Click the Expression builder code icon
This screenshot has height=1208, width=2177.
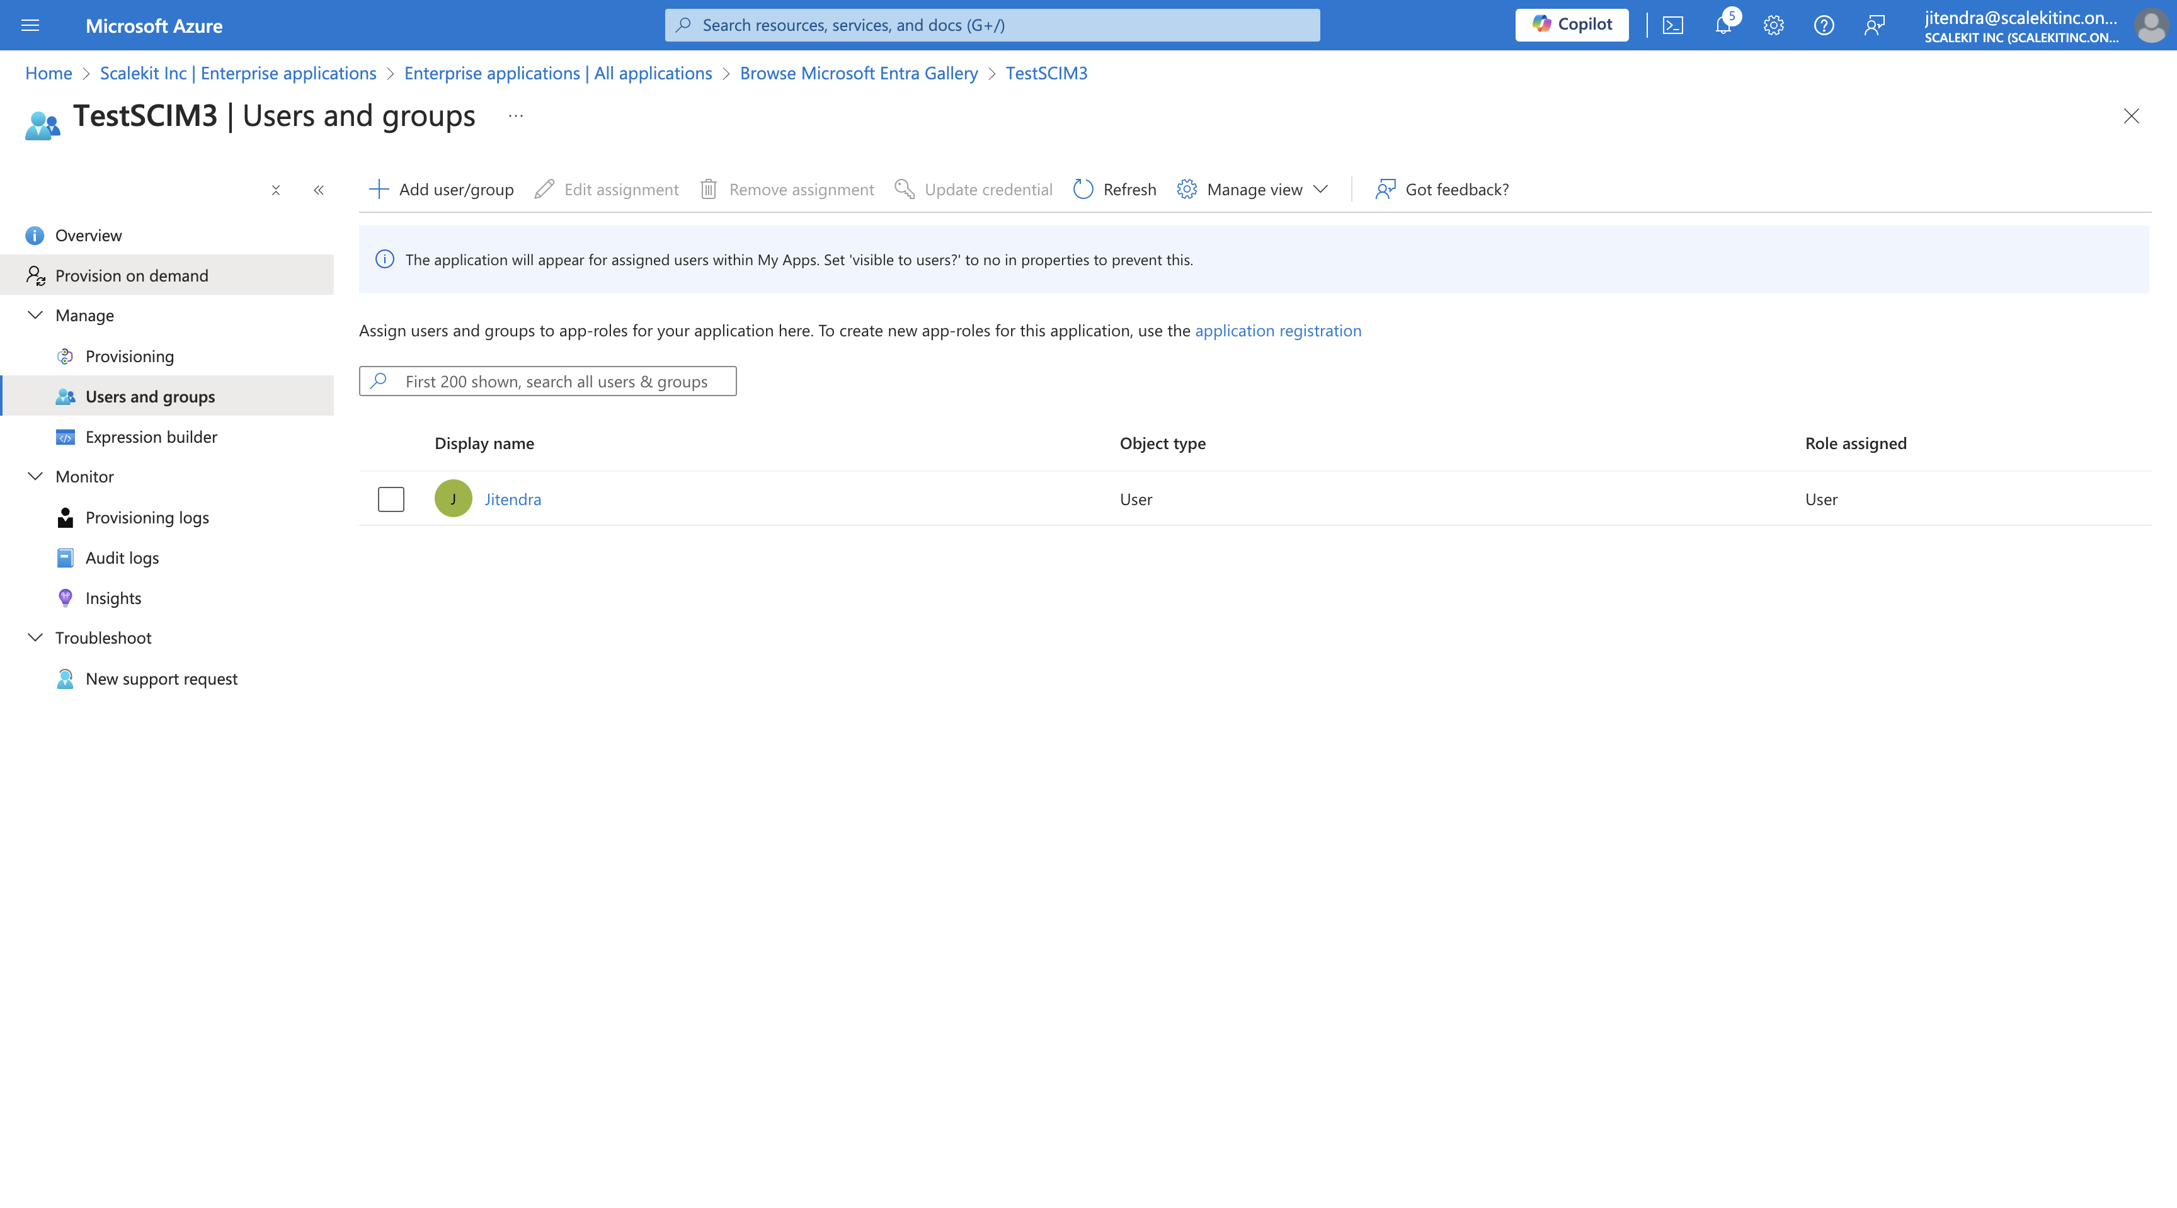point(65,436)
